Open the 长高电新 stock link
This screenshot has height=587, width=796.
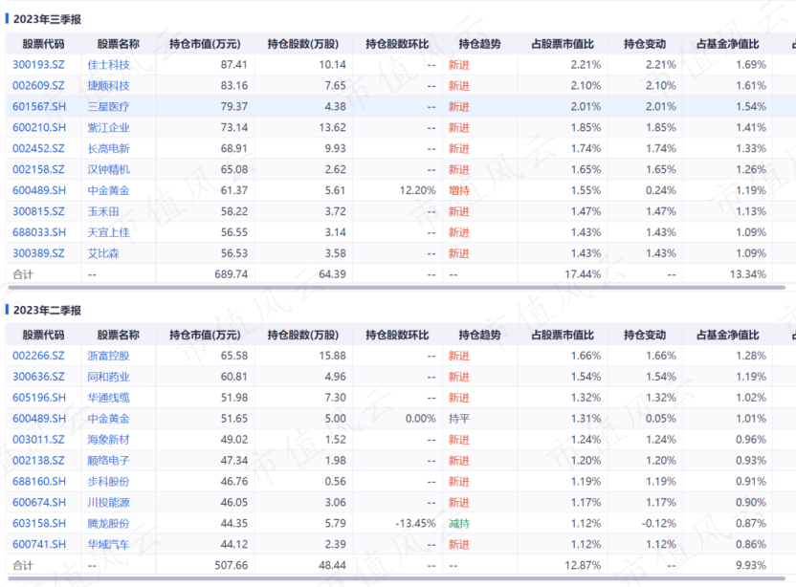click(109, 148)
